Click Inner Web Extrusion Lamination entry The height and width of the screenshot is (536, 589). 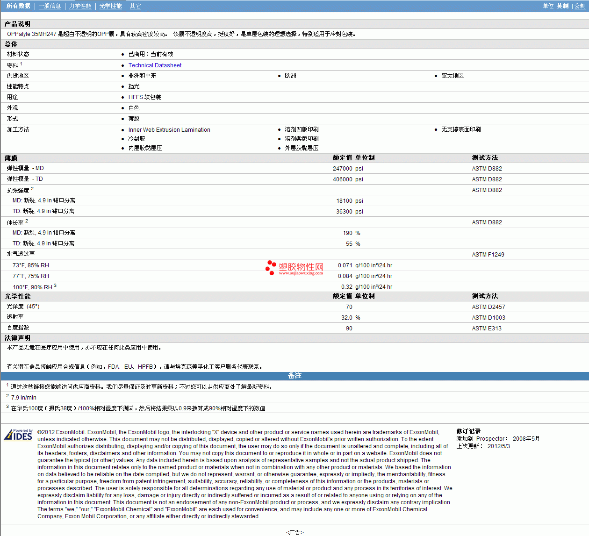pos(169,130)
